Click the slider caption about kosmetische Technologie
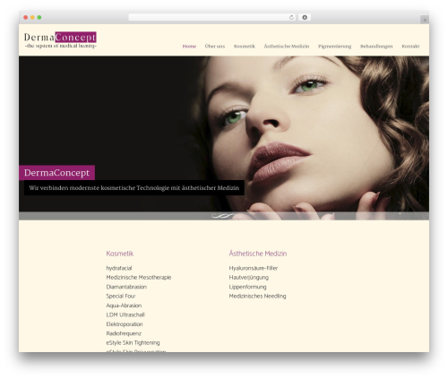Image resolution: width=448 pixels, height=379 pixels. (x=134, y=188)
